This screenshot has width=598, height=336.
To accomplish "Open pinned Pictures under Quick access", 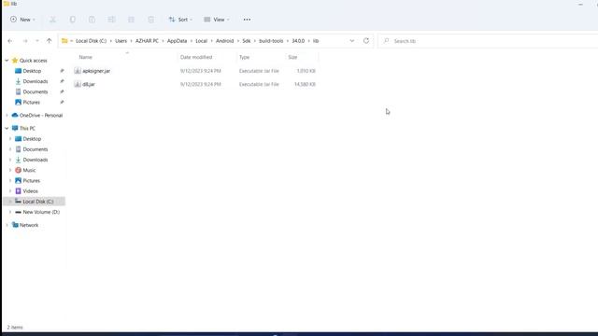I will coord(31,102).
